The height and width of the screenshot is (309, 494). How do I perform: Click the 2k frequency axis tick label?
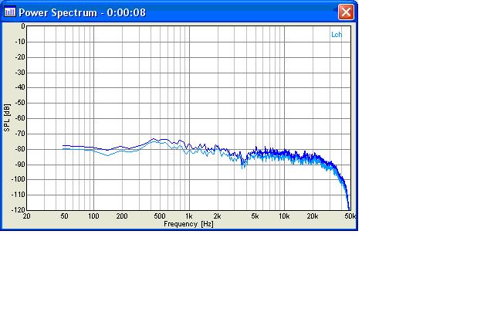[x=217, y=216]
